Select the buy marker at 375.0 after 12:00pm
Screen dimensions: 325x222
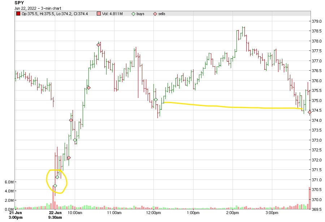(156, 100)
